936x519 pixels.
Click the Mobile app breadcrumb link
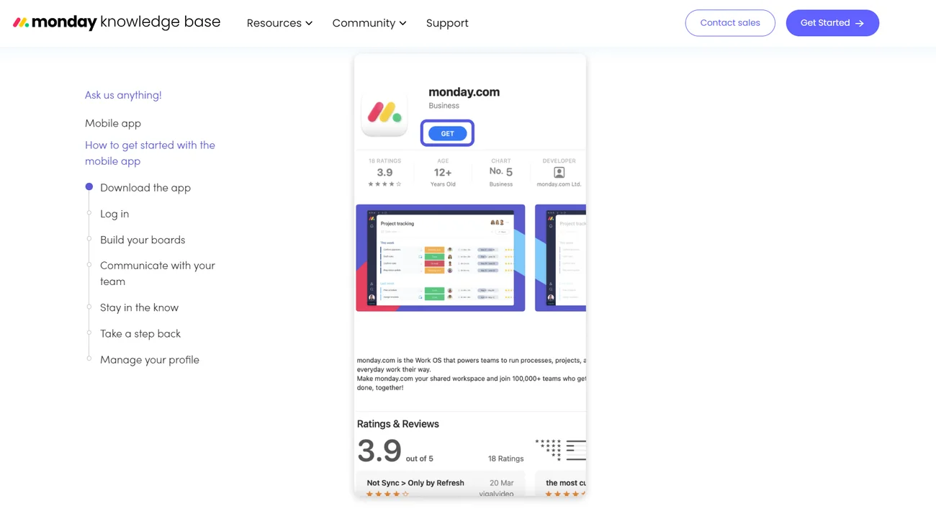click(x=113, y=123)
